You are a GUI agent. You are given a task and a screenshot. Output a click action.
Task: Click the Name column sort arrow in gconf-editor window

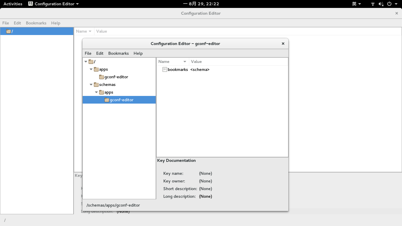pos(185,62)
